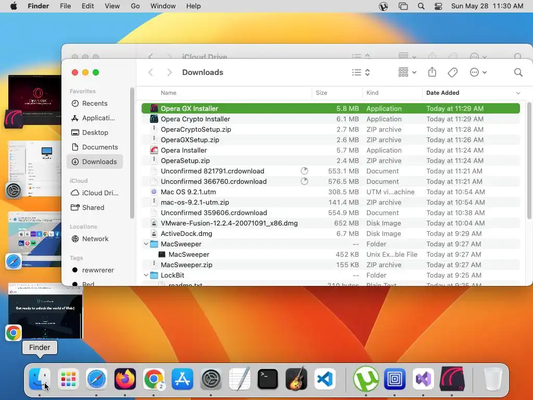This screenshot has height=400, width=533.
Task: Open TextEdit in the Dock
Action: 239,379
